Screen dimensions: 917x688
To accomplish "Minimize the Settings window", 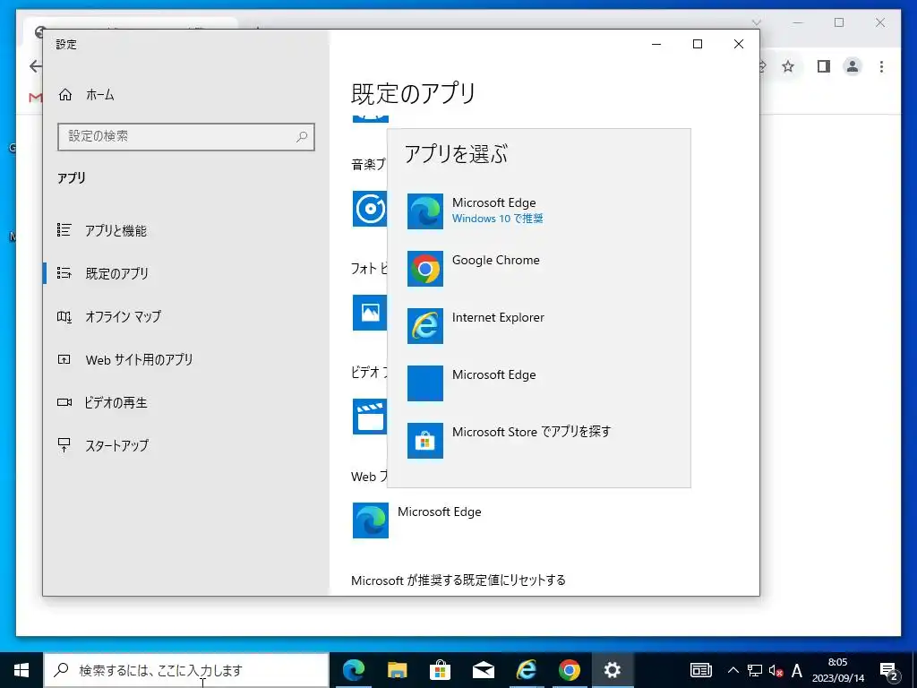I will (656, 44).
